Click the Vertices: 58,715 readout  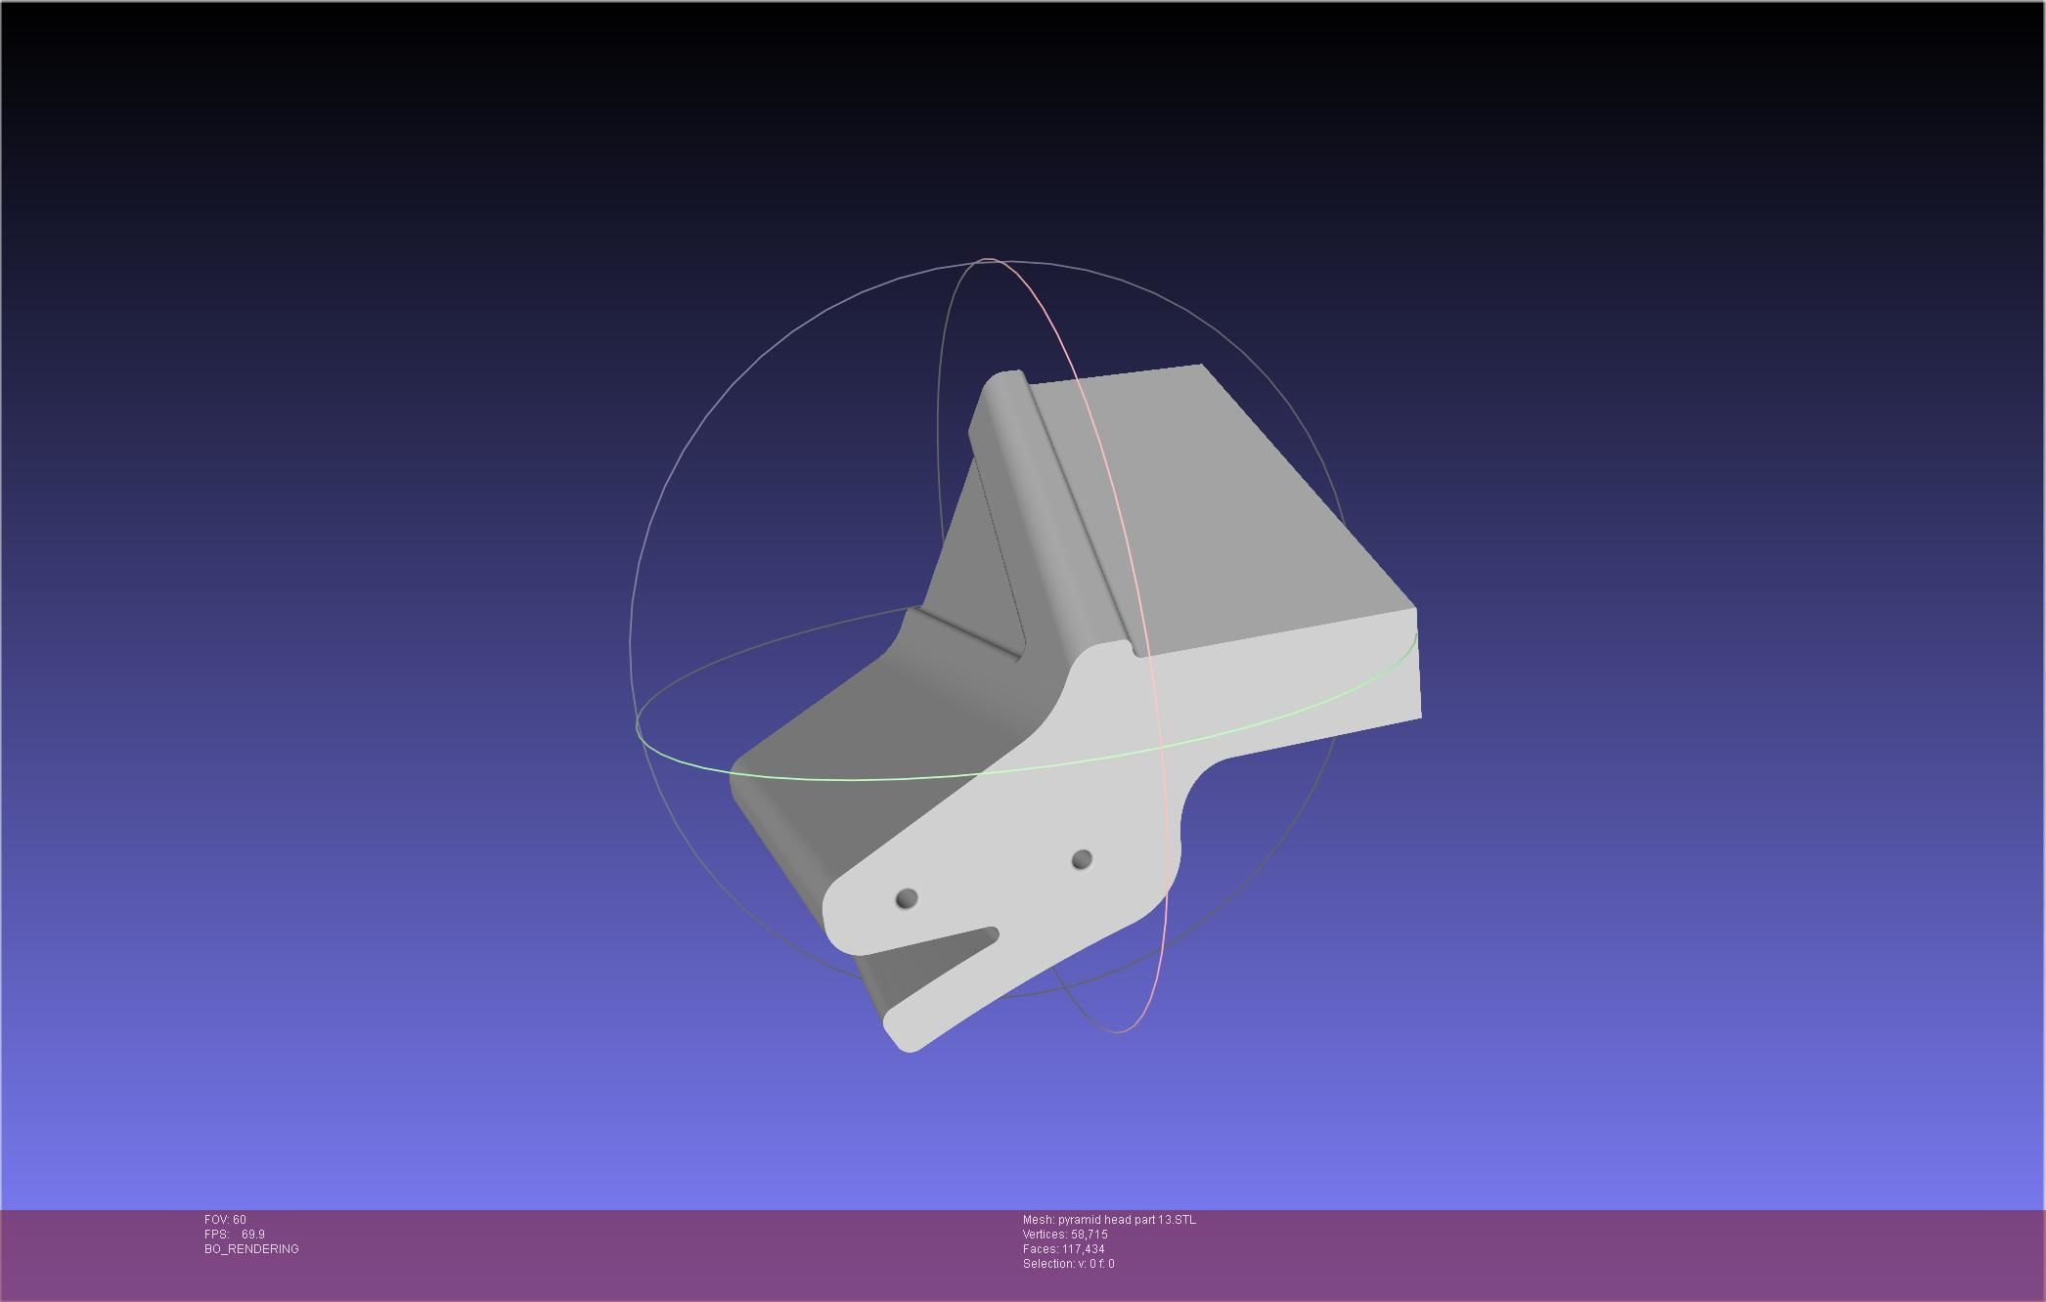1065,1235
